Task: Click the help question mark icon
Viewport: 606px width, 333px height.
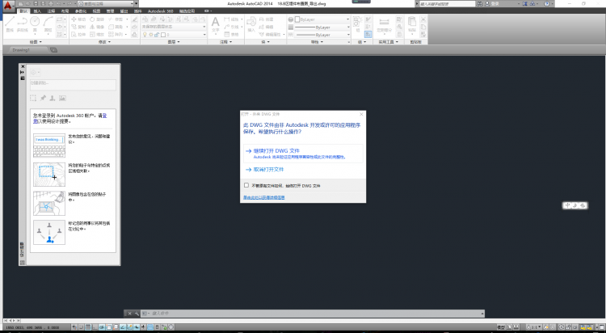Action: pyautogui.click(x=546, y=3)
